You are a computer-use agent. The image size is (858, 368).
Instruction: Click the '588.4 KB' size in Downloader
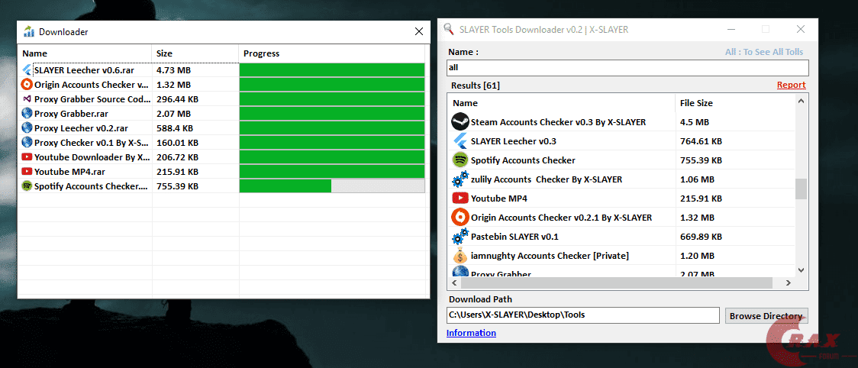click(x=175, y=128)
